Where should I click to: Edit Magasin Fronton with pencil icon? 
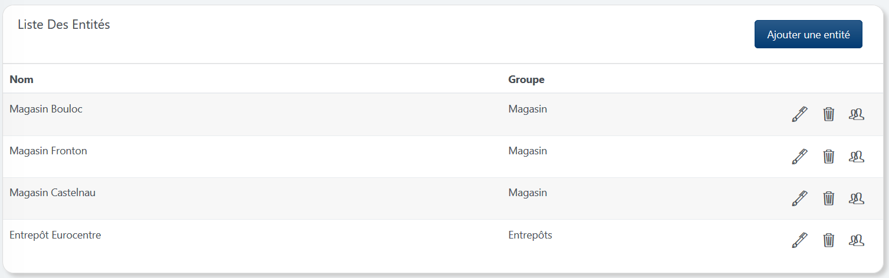click(799, 157)
